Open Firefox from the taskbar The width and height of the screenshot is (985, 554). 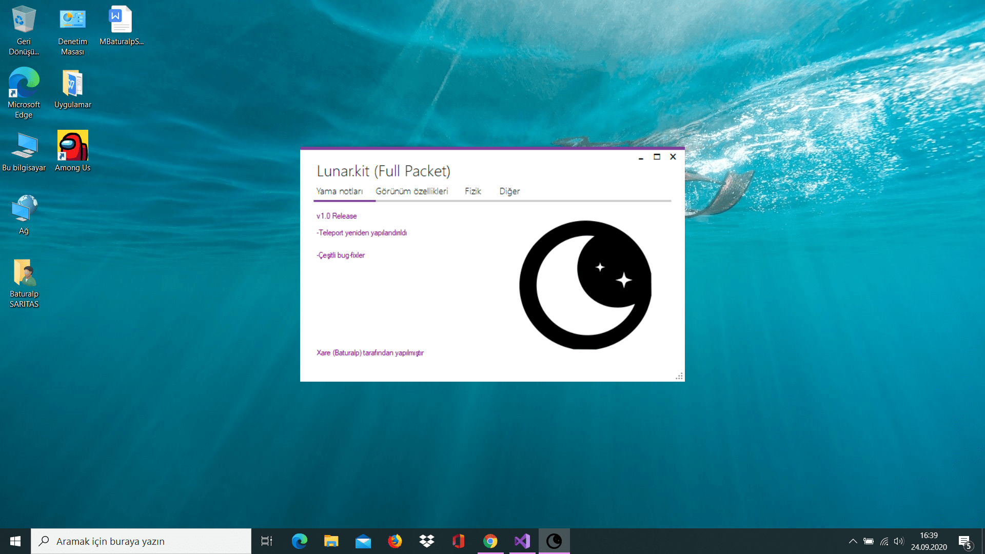tap(395, 541)
